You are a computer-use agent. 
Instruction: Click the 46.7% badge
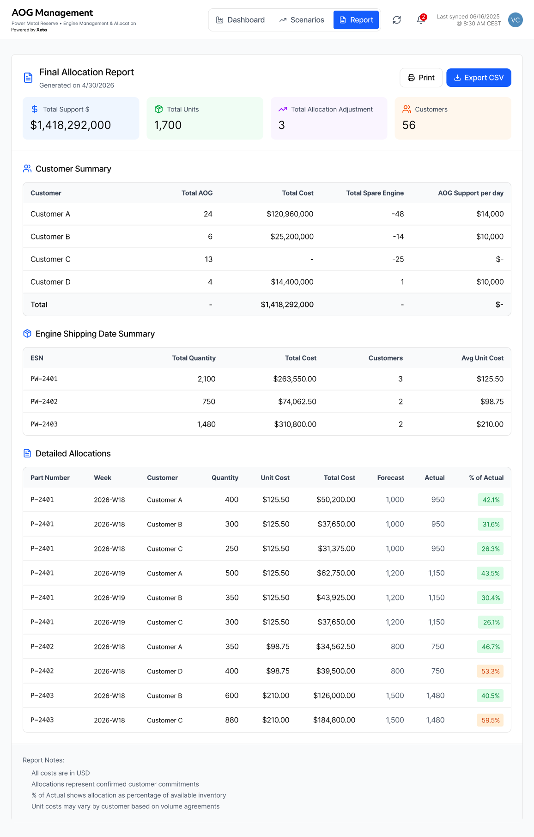(490, 647)
